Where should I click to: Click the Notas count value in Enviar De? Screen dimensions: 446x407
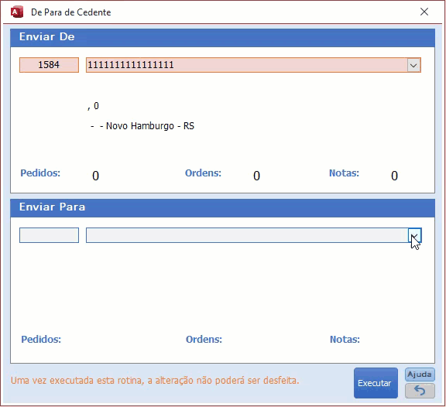coord(394,176)
